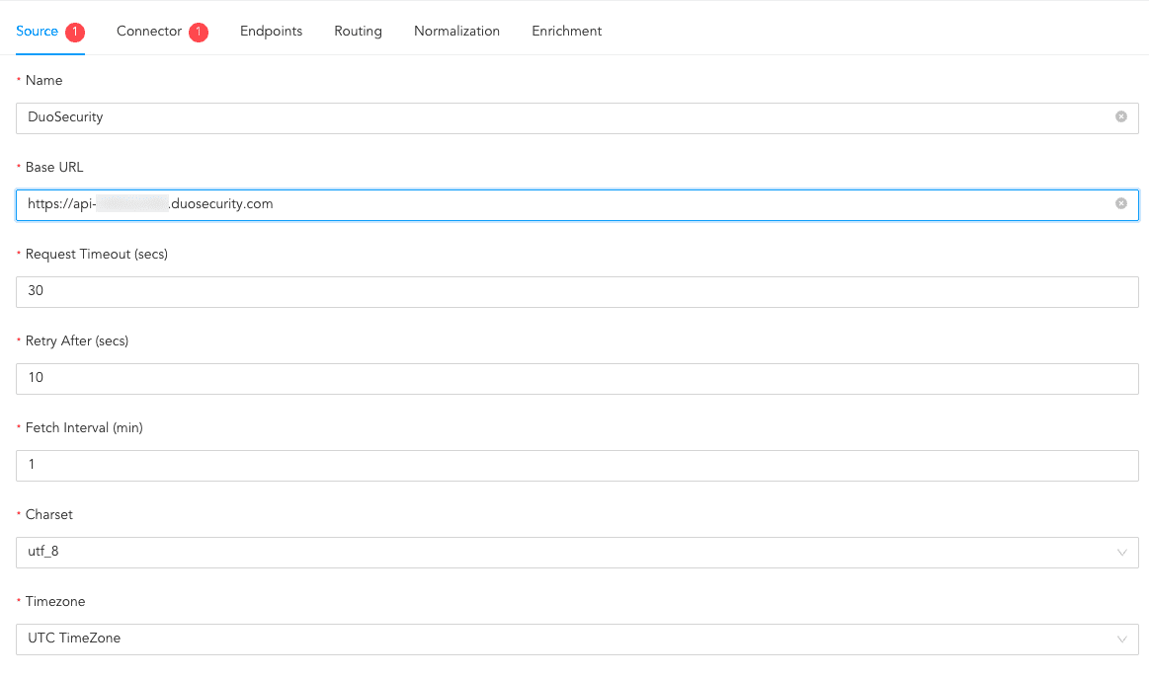1149x677 pixels.
Task: Click the red error badge on Connector tab
Action: tap(199, 33)
